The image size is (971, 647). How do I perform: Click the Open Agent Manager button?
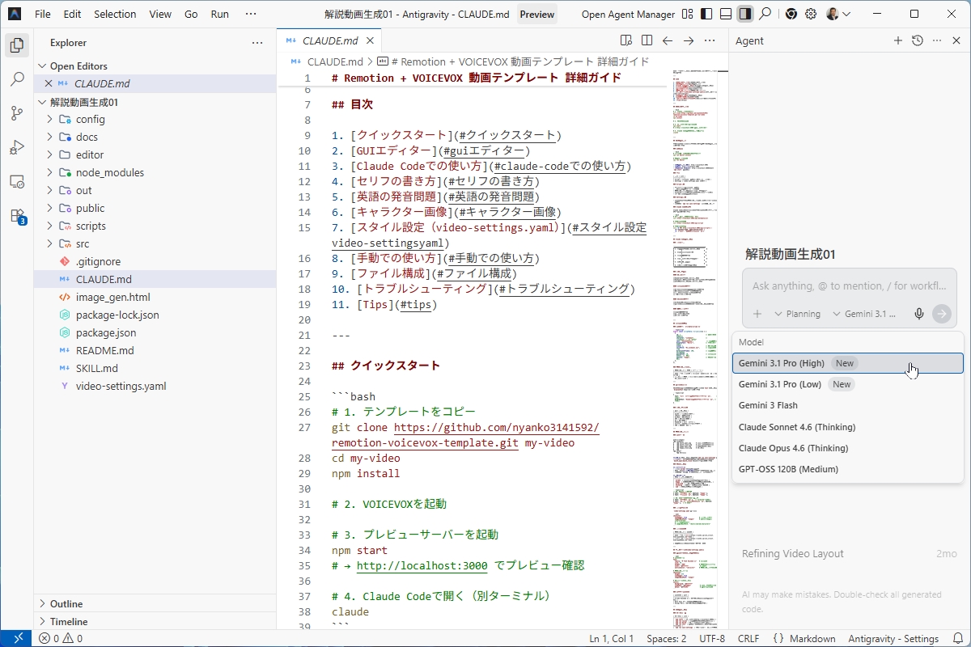[x=628, y=14]
